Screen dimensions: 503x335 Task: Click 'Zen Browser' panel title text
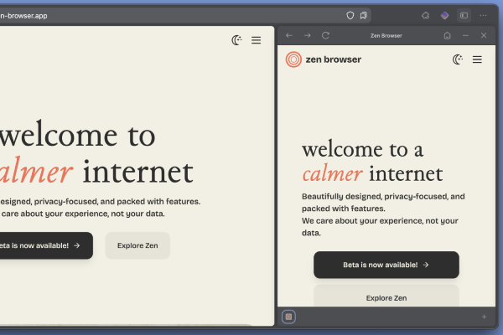coord(386,35)
